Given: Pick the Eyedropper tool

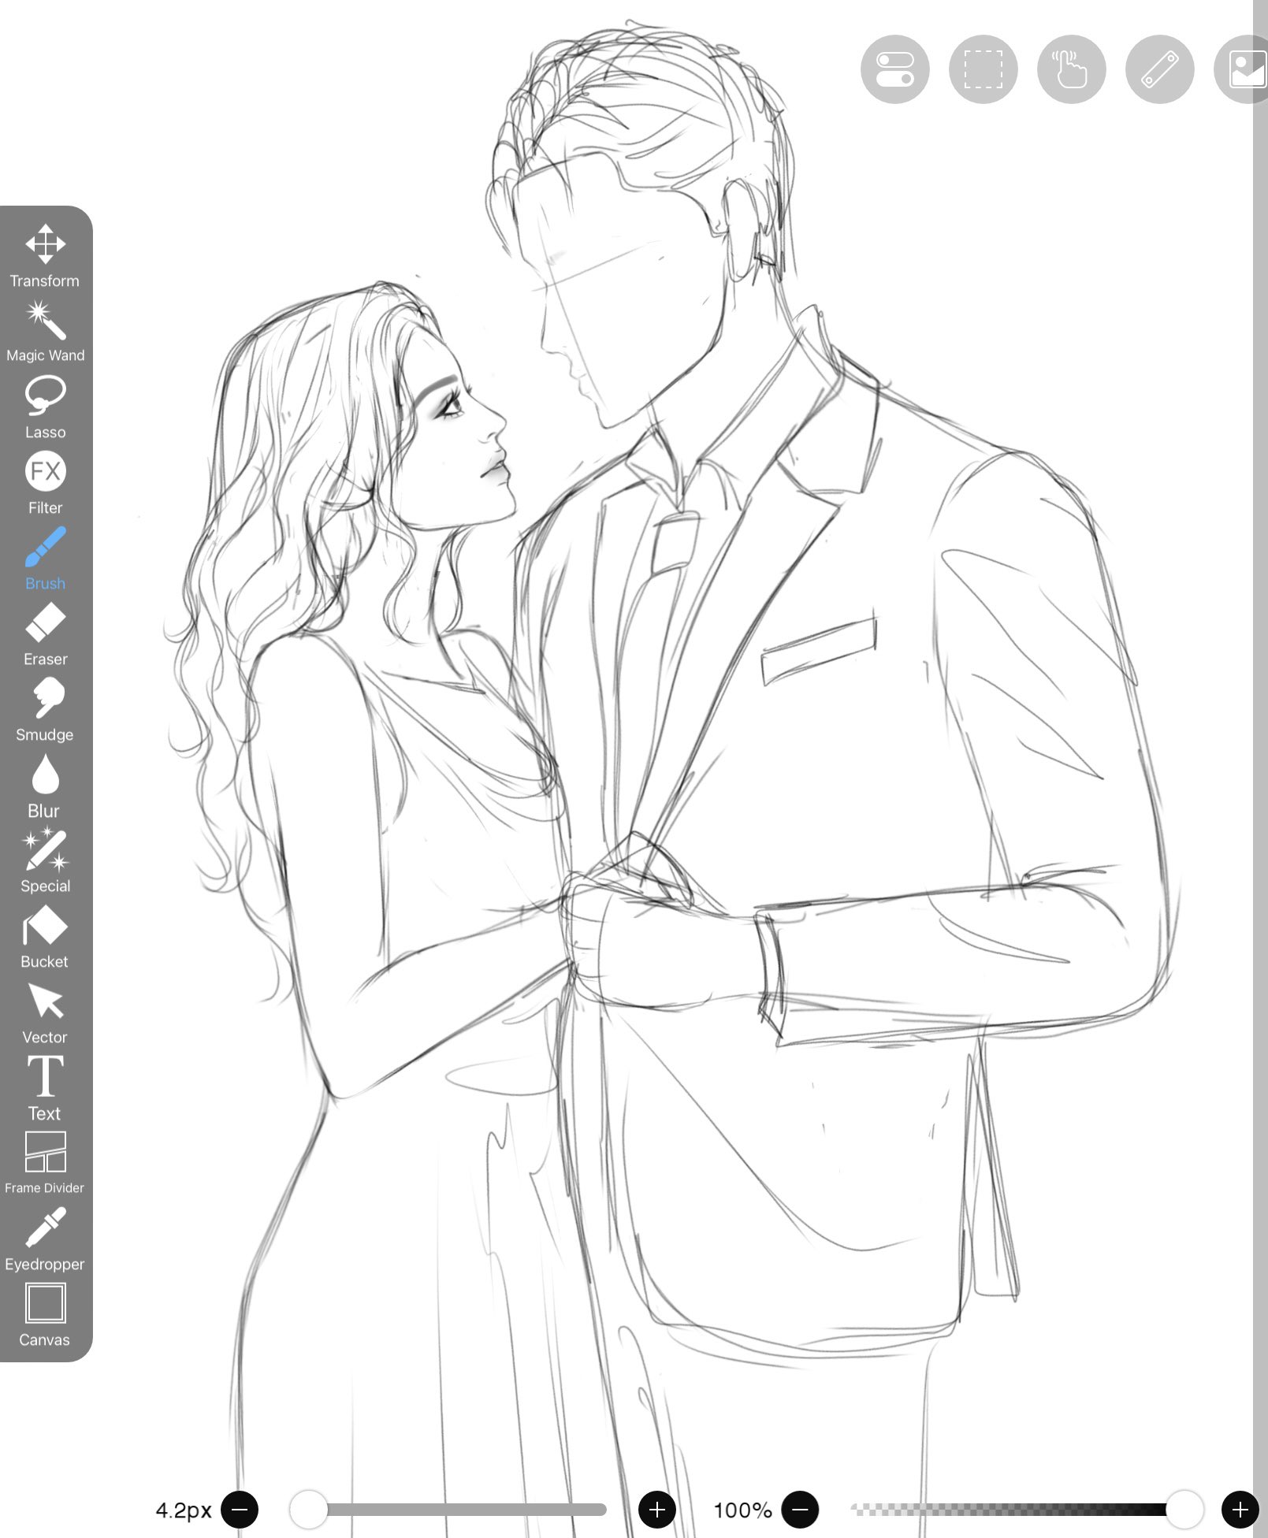Looking at the screenshot, I should 45,1240.
